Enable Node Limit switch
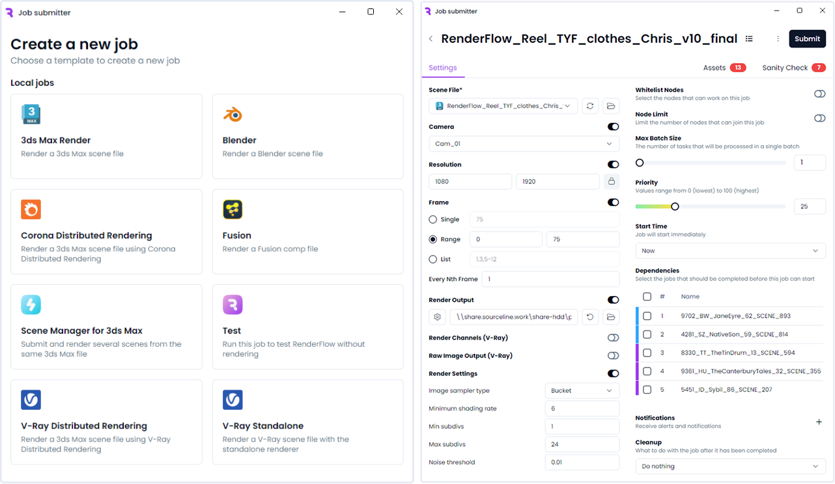Screen dimensions: 835x484 (x=819, y=118)
